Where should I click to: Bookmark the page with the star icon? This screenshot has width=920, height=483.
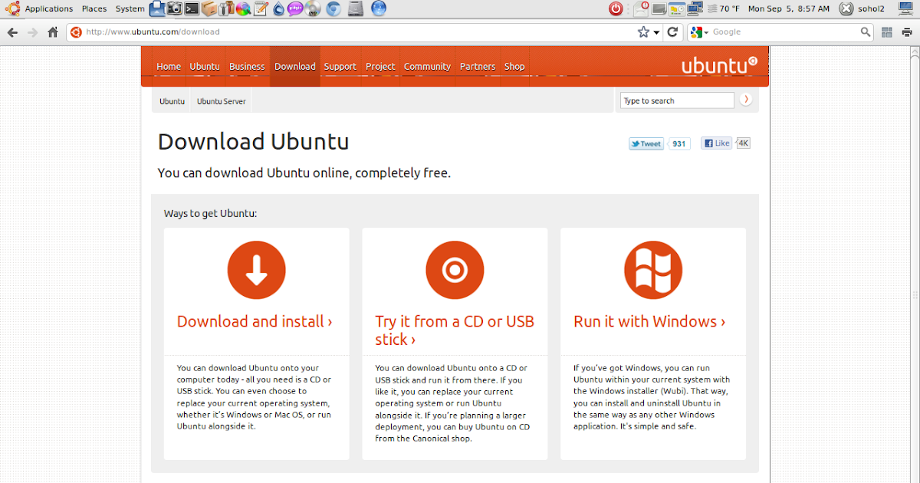click(x=643, y=32)
